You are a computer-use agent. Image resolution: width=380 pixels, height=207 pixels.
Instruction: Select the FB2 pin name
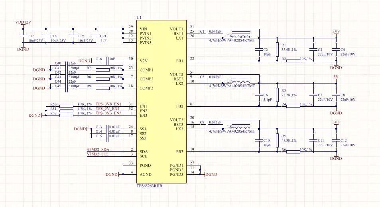179,106
